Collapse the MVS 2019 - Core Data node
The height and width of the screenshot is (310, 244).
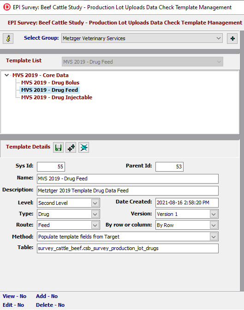(7, 75)
